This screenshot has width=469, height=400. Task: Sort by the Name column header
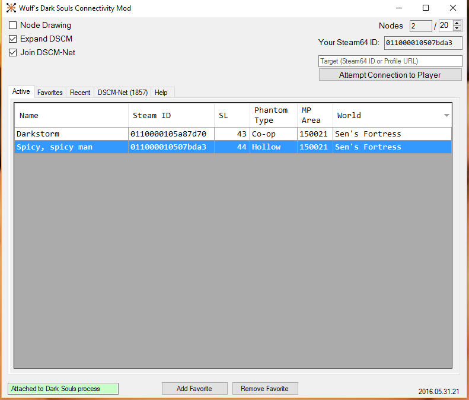[x=72, y=116]
